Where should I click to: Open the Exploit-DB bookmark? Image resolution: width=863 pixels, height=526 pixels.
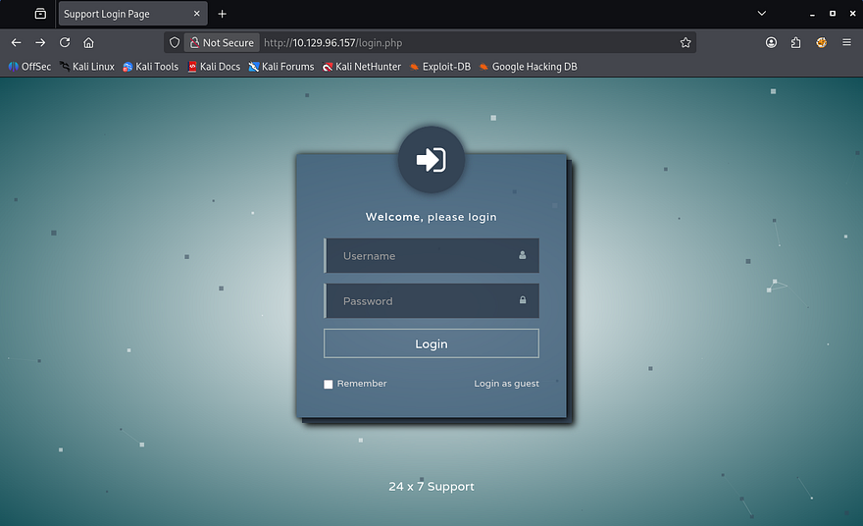pos(439,67)
